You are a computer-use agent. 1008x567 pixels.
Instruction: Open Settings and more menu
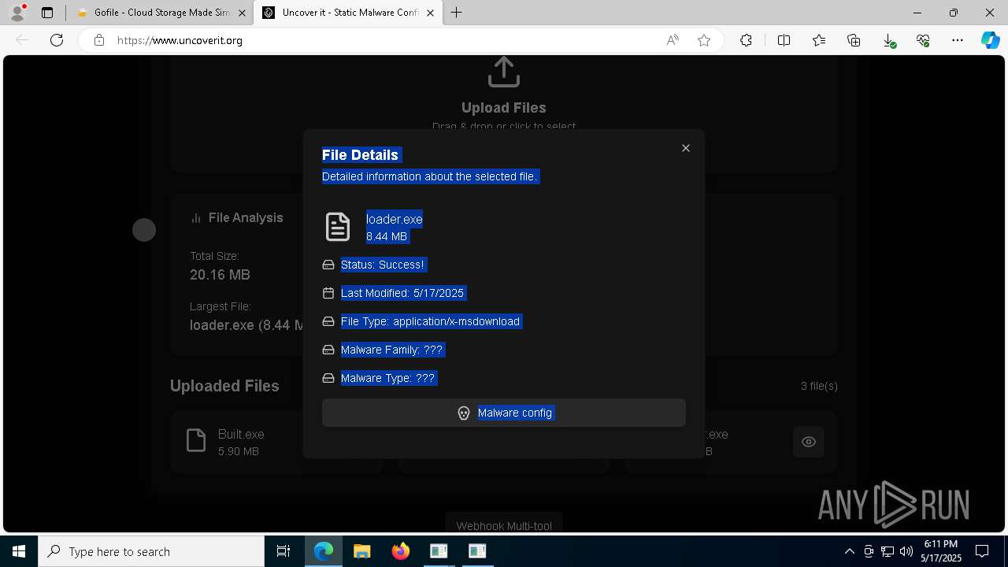(958, 40)
